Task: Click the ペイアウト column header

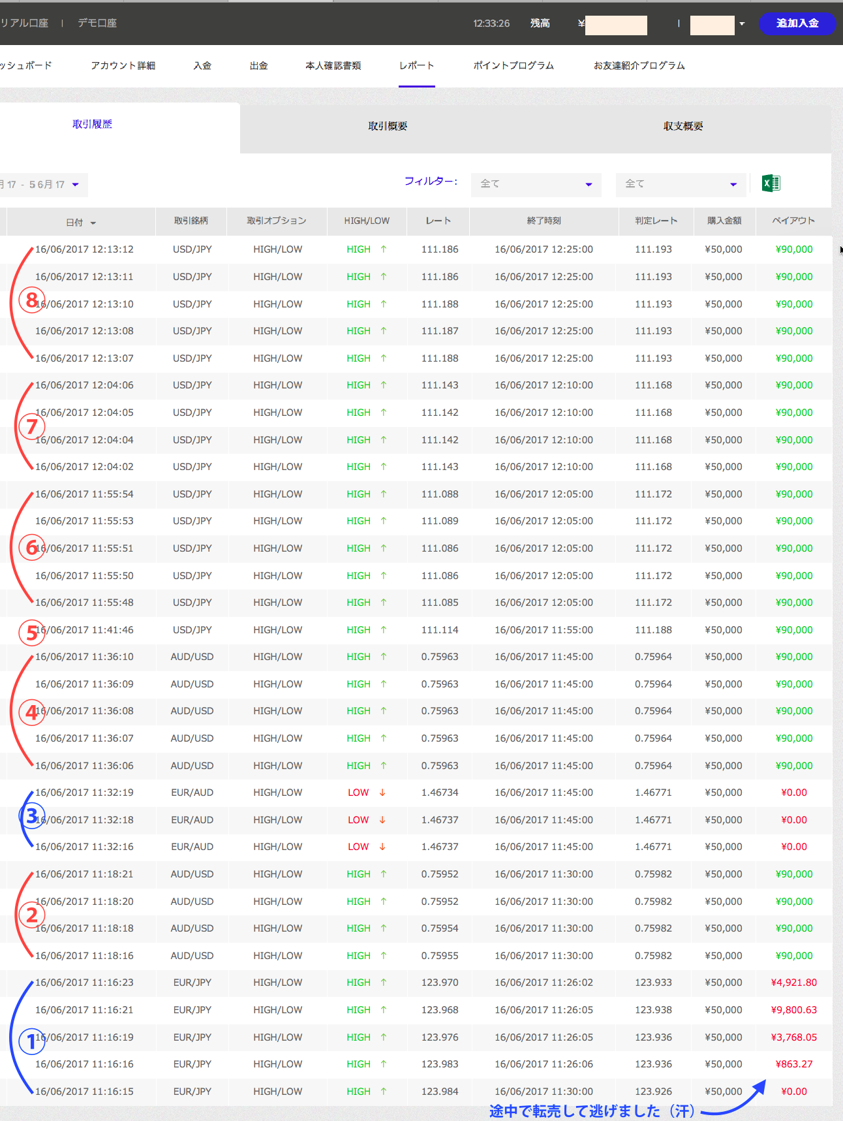Action: 793,221
